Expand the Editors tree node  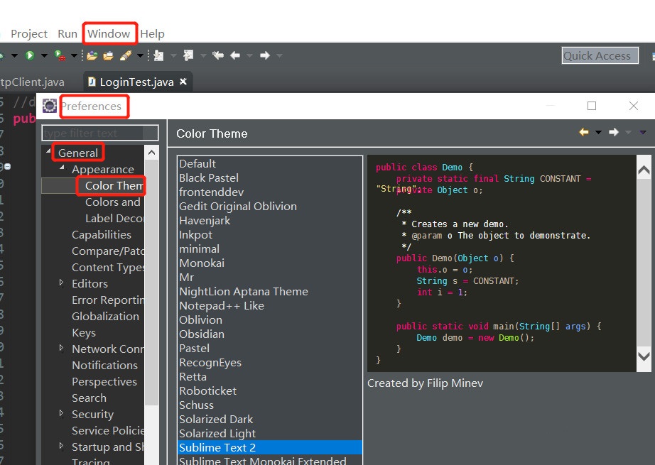61,283
